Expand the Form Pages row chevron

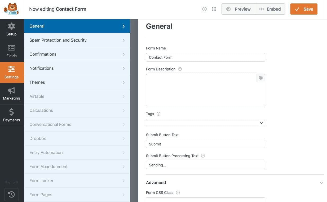point(123,195)
